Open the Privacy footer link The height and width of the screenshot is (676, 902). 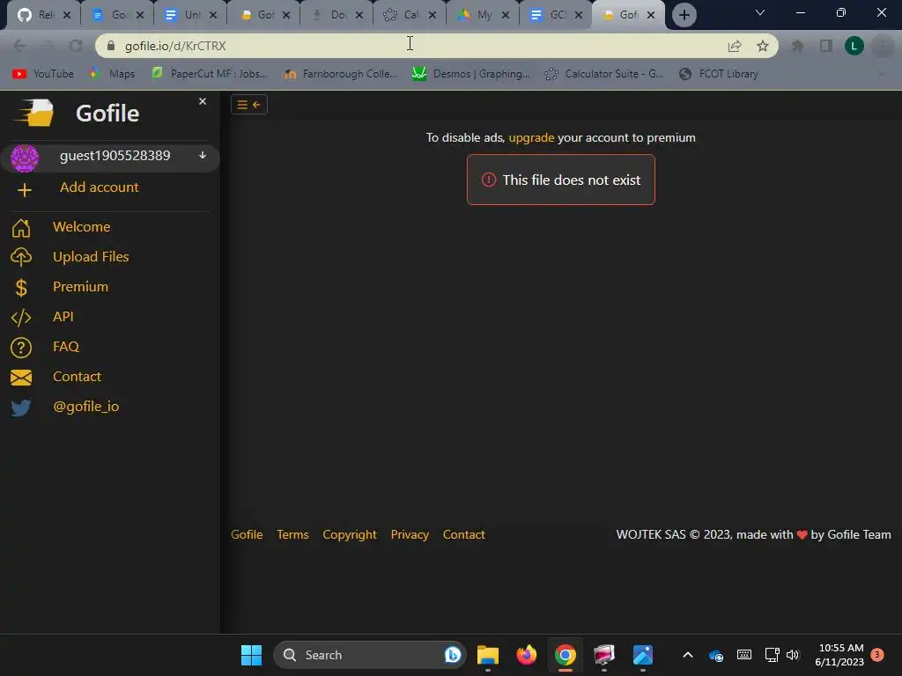[410, 534]
